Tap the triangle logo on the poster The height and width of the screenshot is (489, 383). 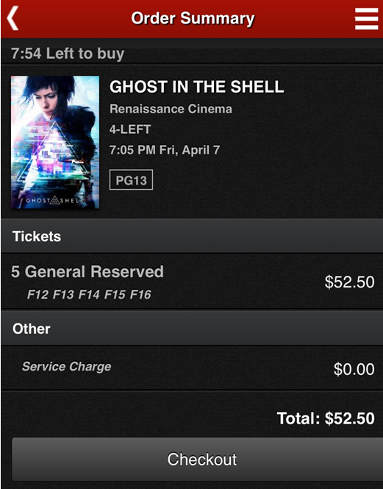pos(55,200)
